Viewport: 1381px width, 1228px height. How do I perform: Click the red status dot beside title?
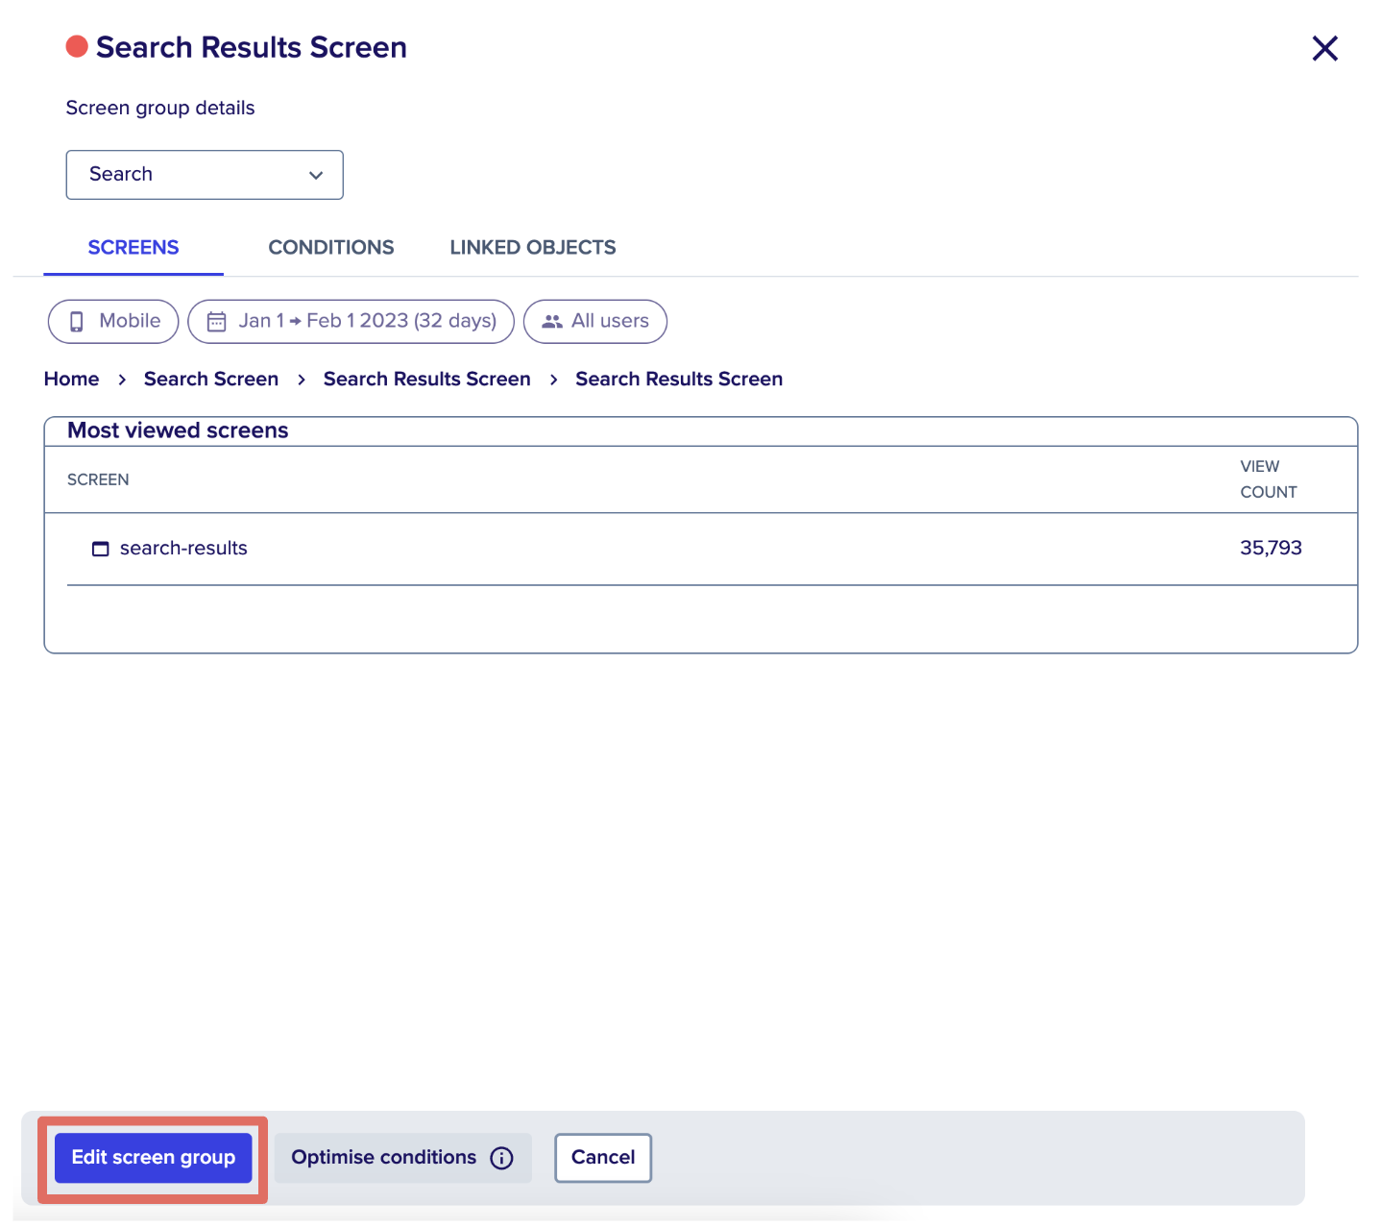click(77, 46)
